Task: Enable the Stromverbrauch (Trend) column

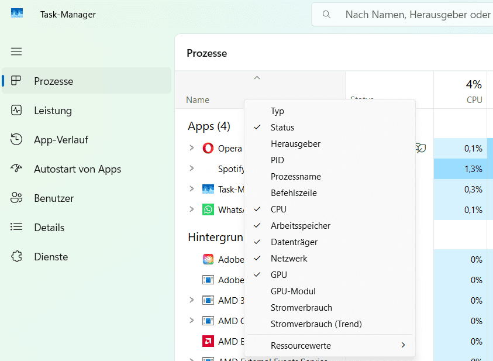Action: pyautogui.click(x=330, y=324)
